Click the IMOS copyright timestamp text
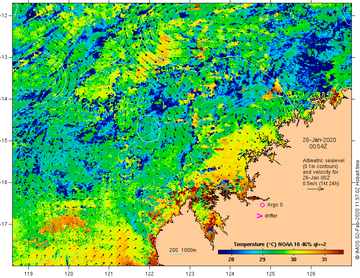 pos(357,210)
